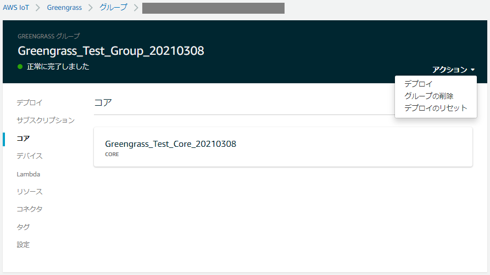The height and width of the screenshot is (275, 490).
Task: Switch to the サブスクリプション sidebar tab
Action: pos(46,121)
